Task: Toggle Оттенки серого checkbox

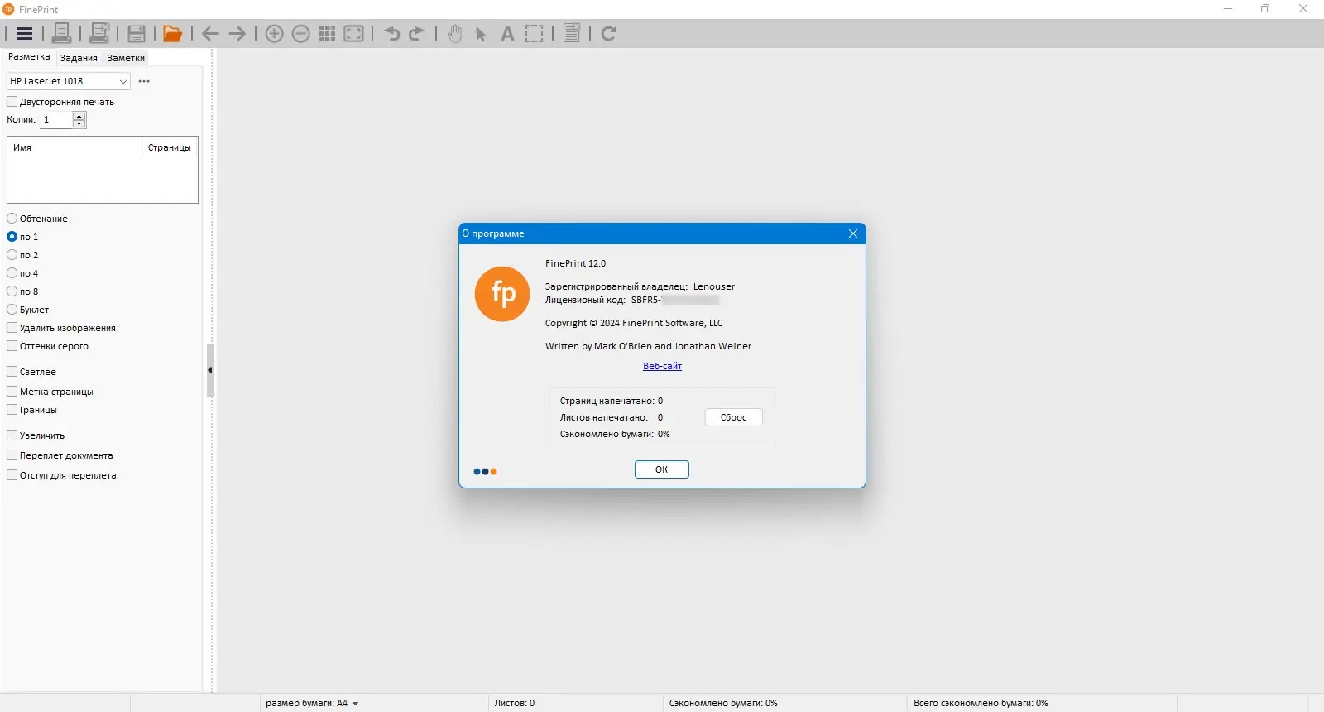Action: pos(48,346)
